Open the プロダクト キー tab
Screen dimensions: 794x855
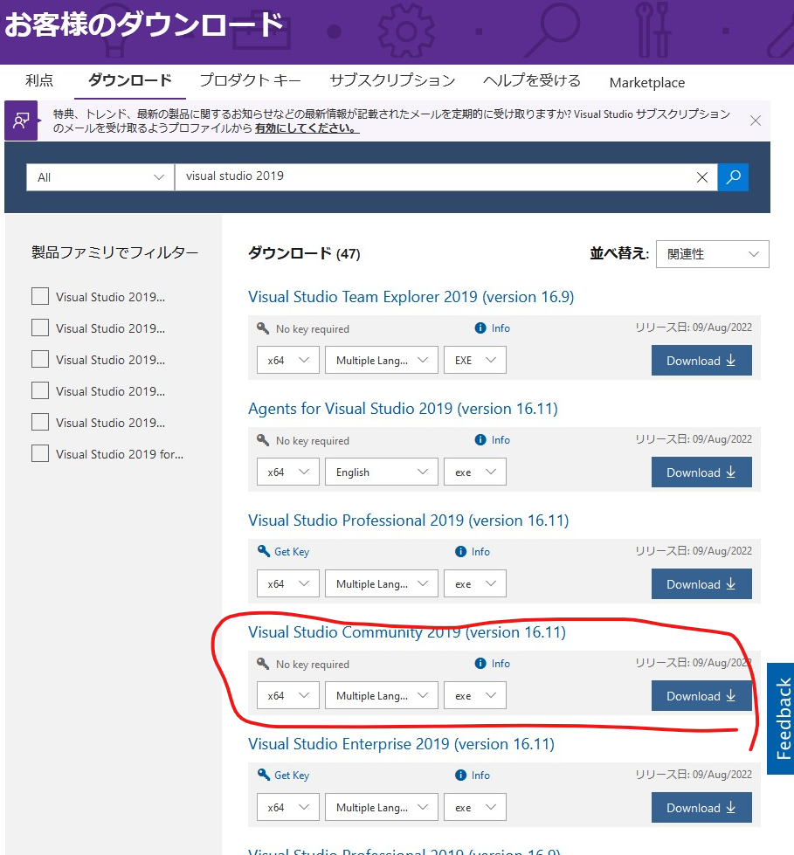point(251,80)
